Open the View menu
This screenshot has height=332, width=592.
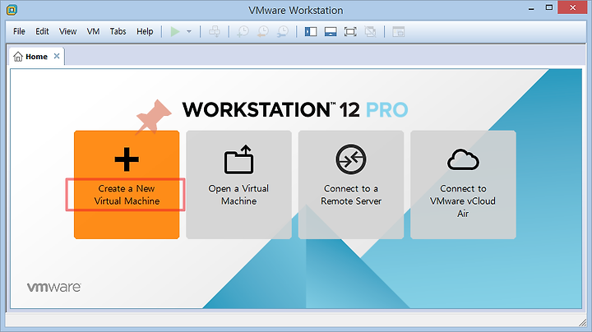[67, 31]
